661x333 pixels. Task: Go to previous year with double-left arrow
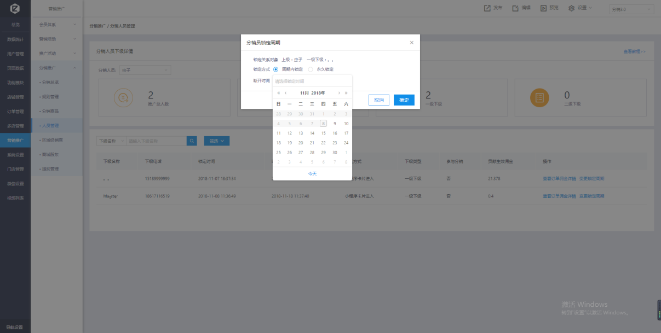[279, 93]
